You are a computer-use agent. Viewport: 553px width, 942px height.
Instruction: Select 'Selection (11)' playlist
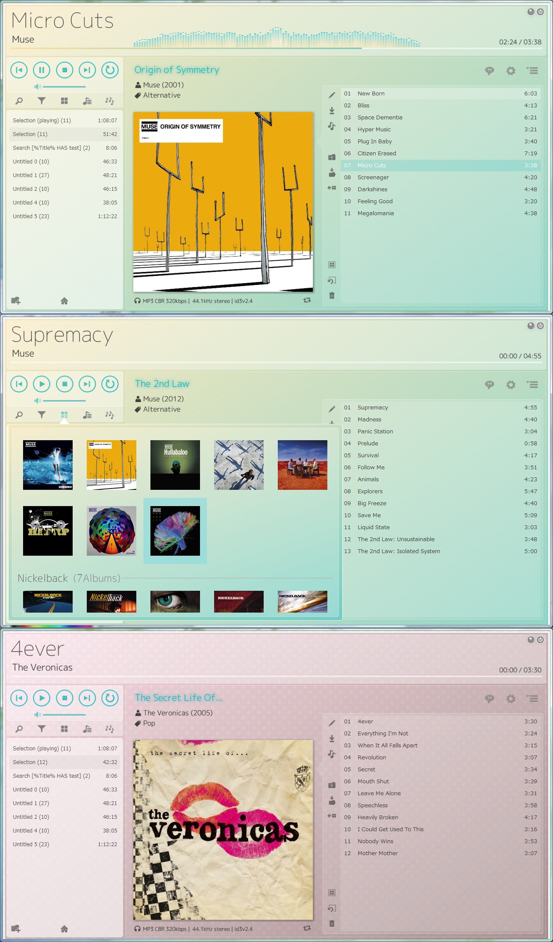(65, 134)
